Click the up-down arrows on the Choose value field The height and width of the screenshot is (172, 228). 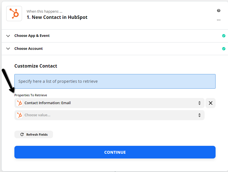point(199,115)
